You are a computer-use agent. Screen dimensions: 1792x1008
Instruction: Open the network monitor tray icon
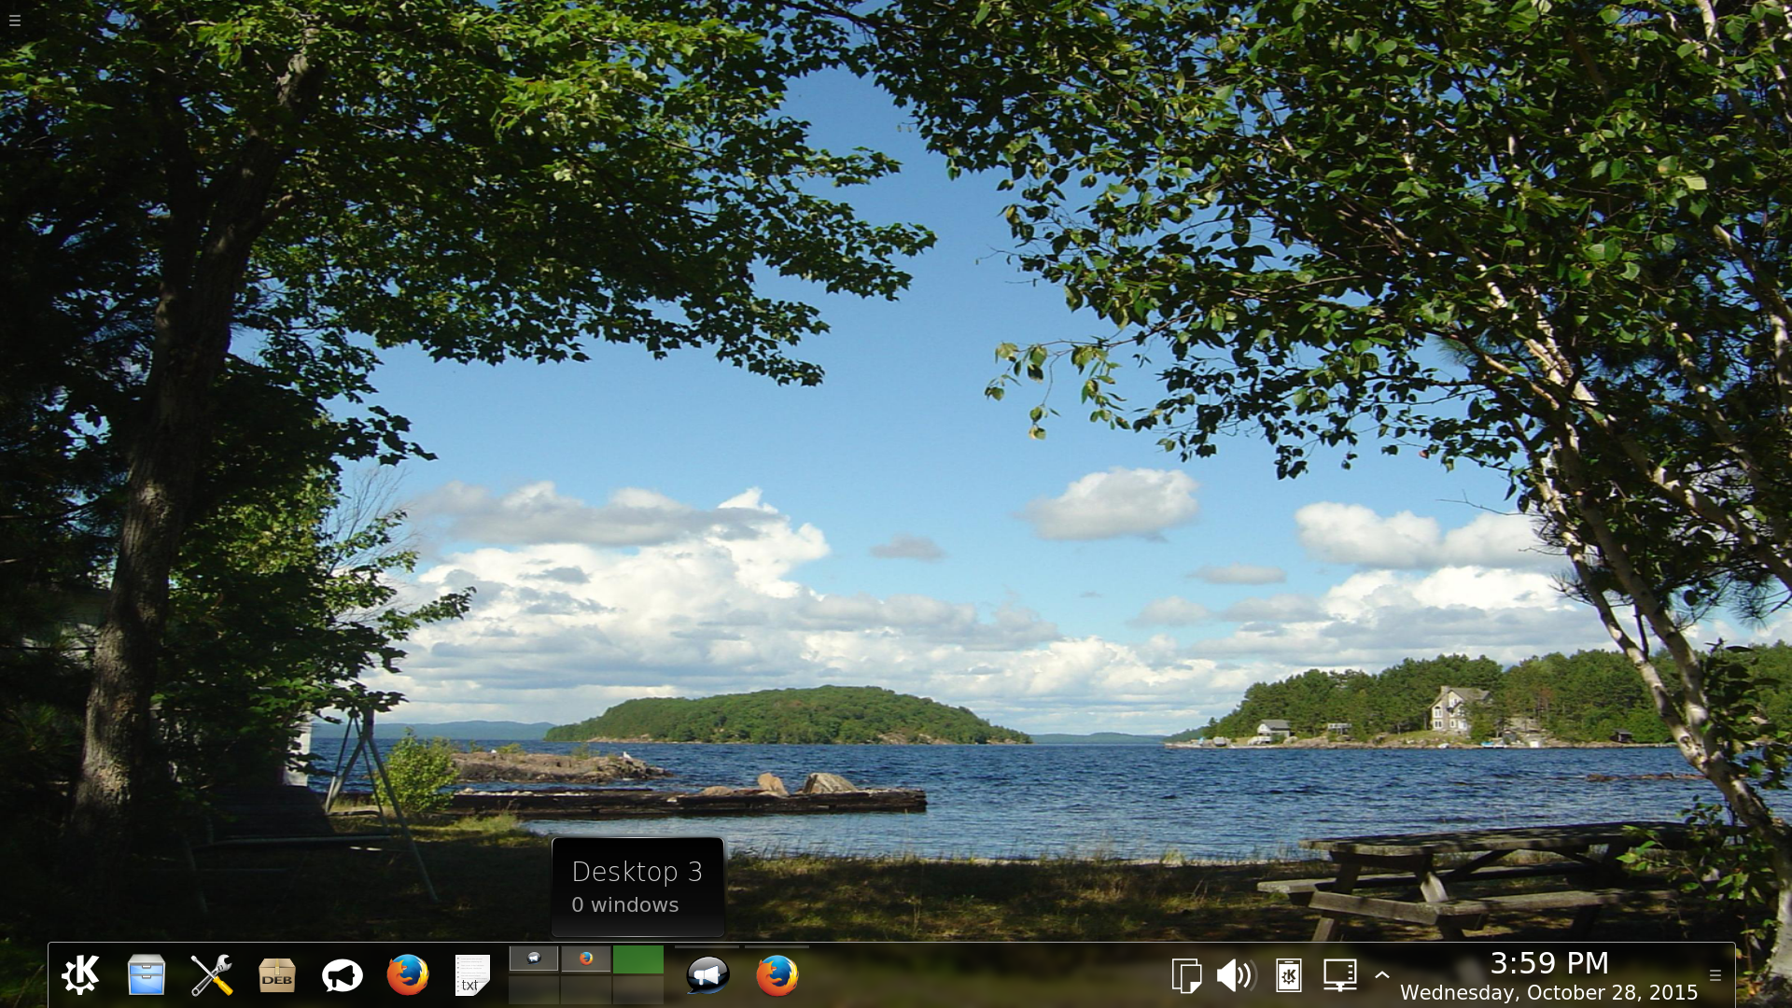click(x=1340, y=975)
